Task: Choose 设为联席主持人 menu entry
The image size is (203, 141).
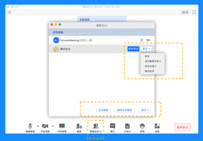Action: 153,61
